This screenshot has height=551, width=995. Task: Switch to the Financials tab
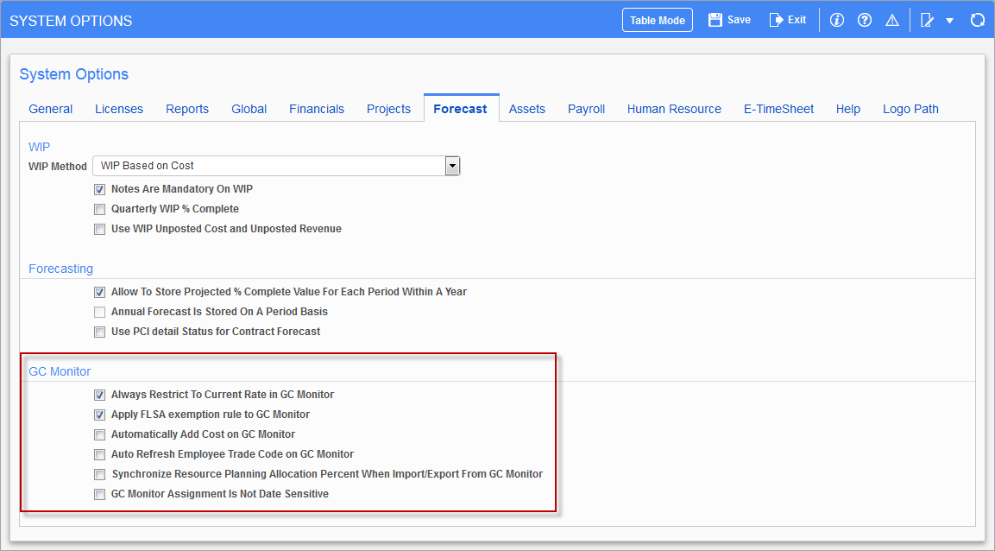click(x=317, y=109)
